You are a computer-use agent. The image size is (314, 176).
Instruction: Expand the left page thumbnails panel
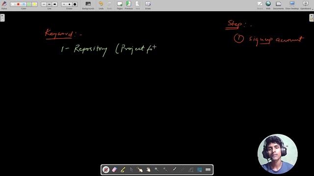click(x=2, y=18)
